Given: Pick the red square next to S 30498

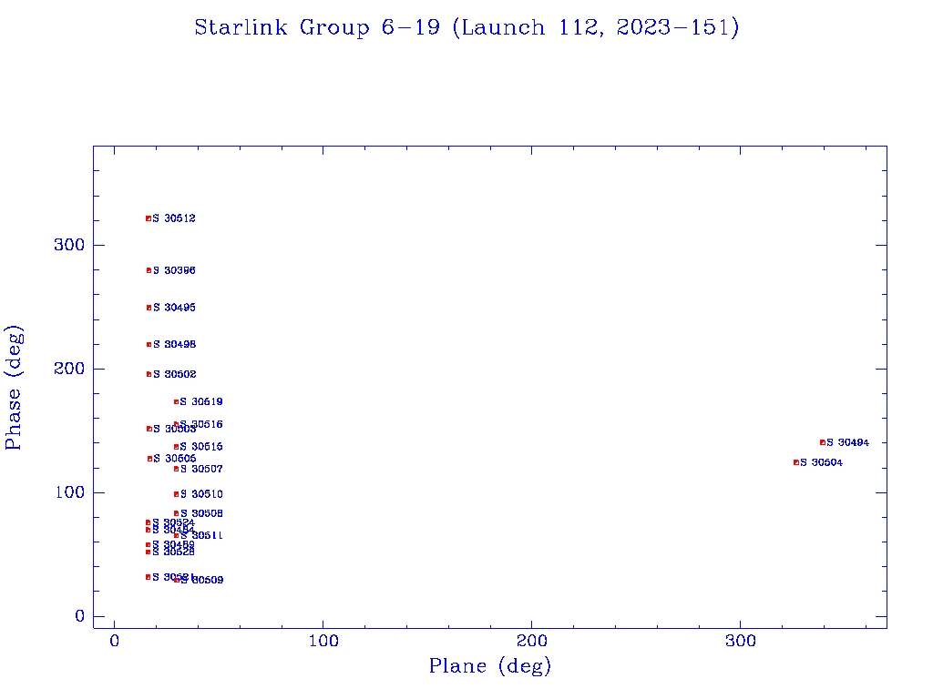Looking at the screenshot, I should [x=149, y=345].
